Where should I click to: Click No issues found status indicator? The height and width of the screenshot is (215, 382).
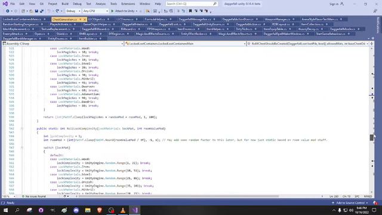tap(33, 196)
